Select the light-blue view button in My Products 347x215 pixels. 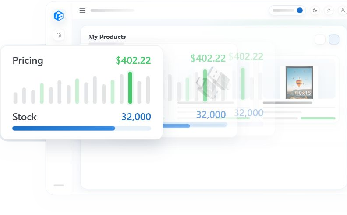[x=334, y=39]
